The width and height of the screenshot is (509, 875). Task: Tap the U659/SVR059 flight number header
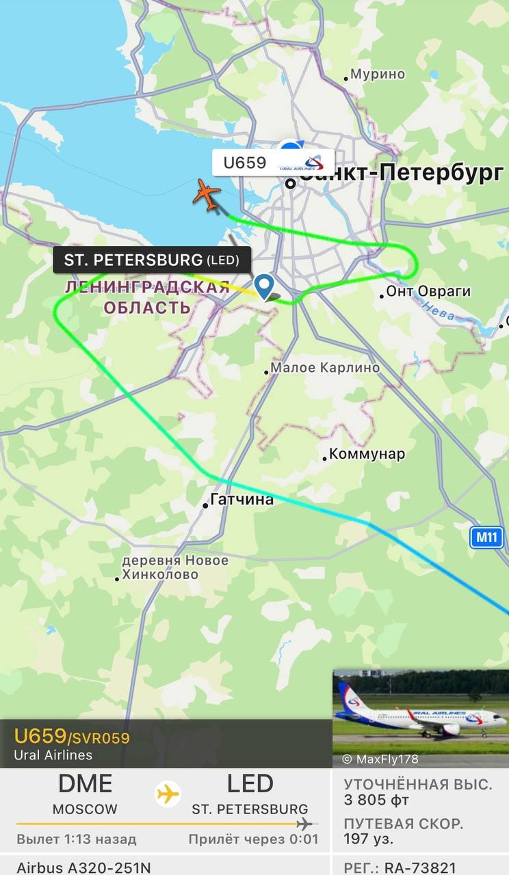[72, 737]
